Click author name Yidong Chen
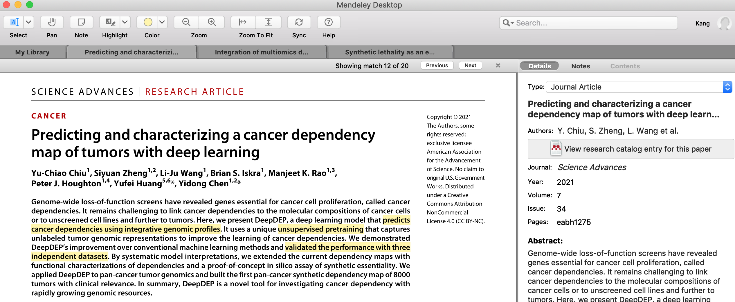The width and height of the screenshot is (735, 302). point(203,183)
